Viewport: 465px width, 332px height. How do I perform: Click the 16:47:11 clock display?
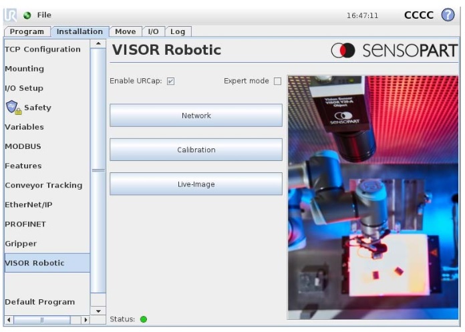coord(362,15)
